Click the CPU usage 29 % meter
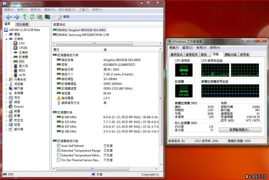Viewport: 269px width, 180px height. (x=184, y=70)
